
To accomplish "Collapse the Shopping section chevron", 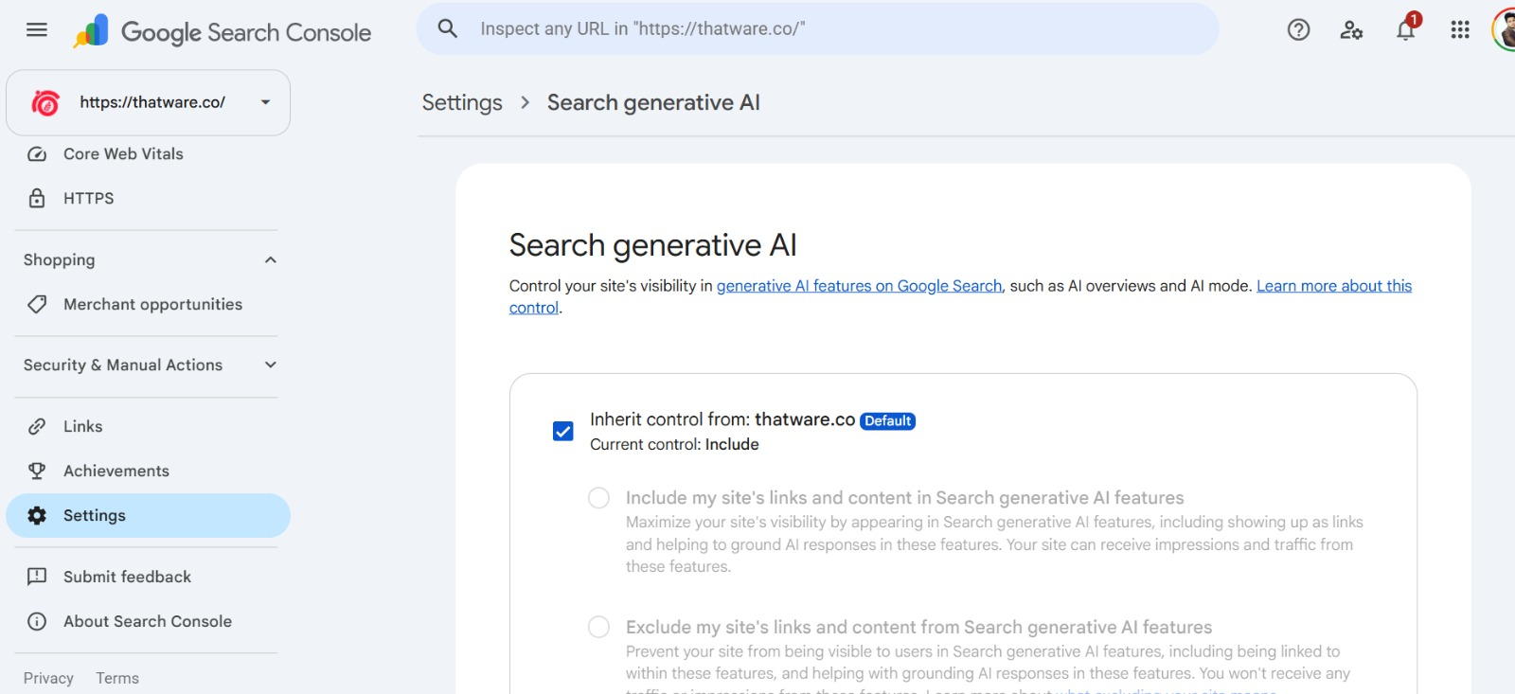I will pos(271,259).
